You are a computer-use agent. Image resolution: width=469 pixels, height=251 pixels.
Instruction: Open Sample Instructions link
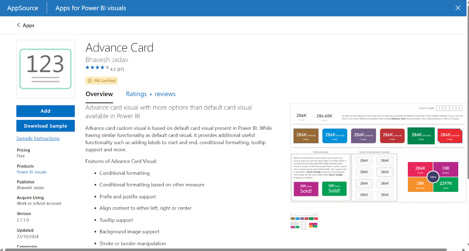click(x=38, y=138)
